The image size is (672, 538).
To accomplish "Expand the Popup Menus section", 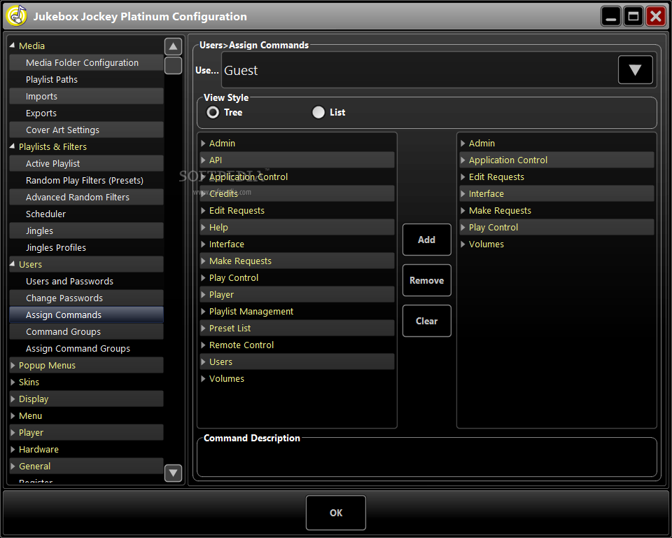I will [x=13, y=366].
